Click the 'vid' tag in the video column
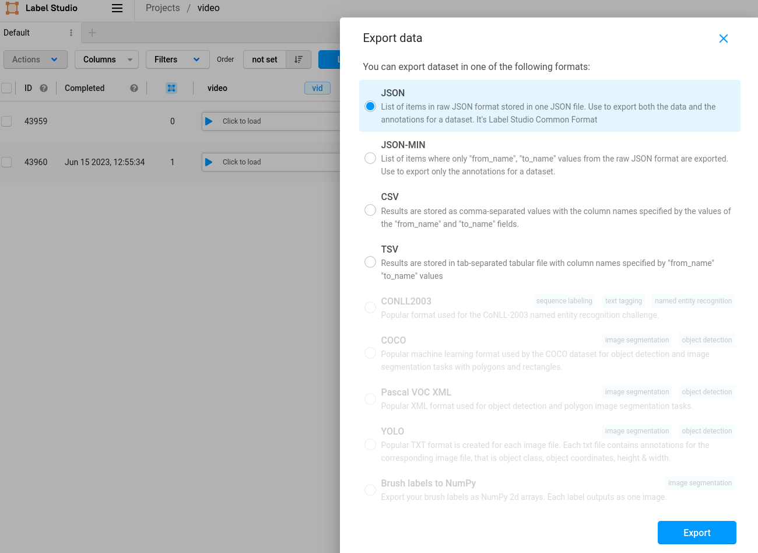758x553 pixels. tap(317, 87)
